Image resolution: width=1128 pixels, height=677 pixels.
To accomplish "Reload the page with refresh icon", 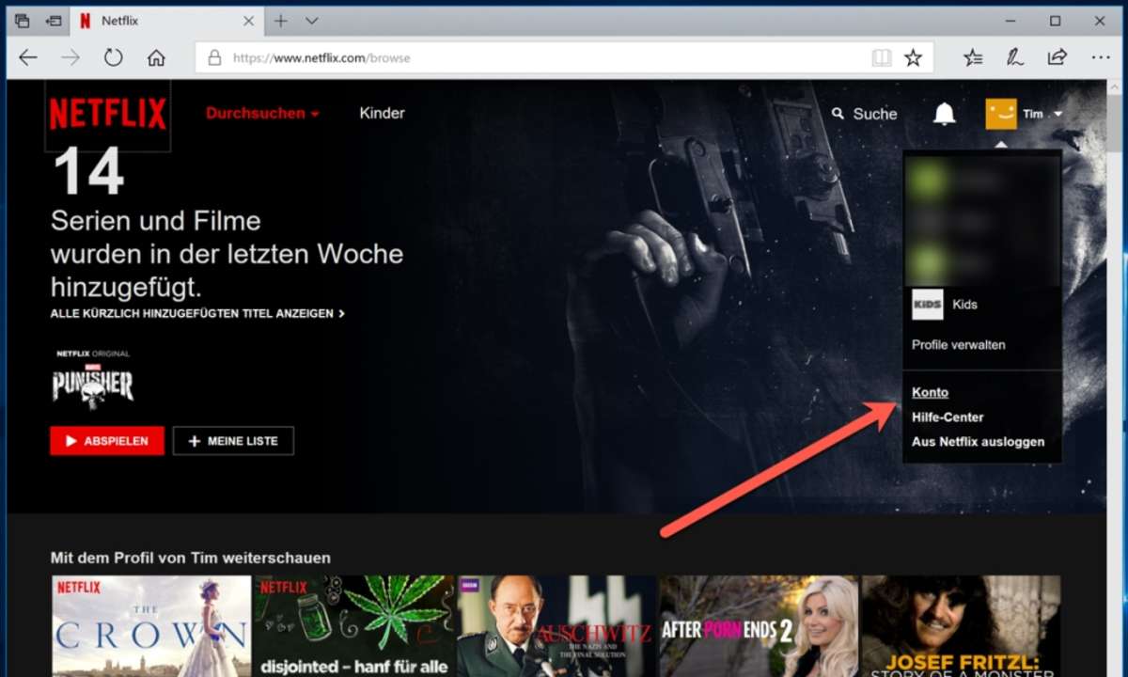I will pyautogui.click(x=114, y=58).
